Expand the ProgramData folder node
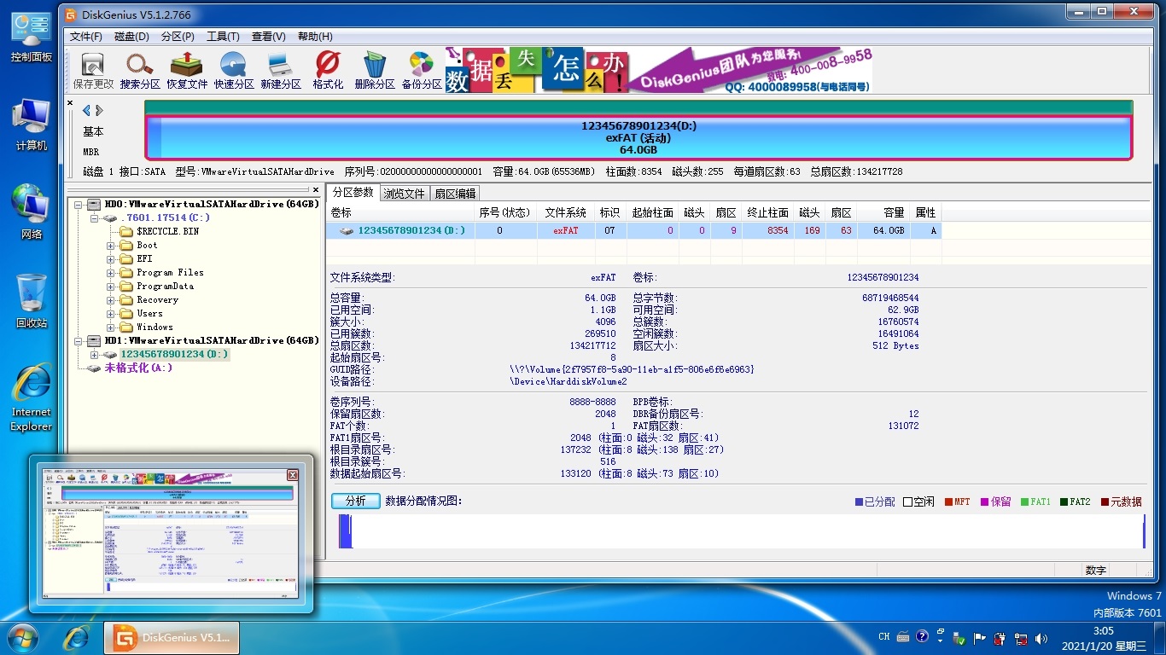1166x655 pixels. click(x=110, y=287)
